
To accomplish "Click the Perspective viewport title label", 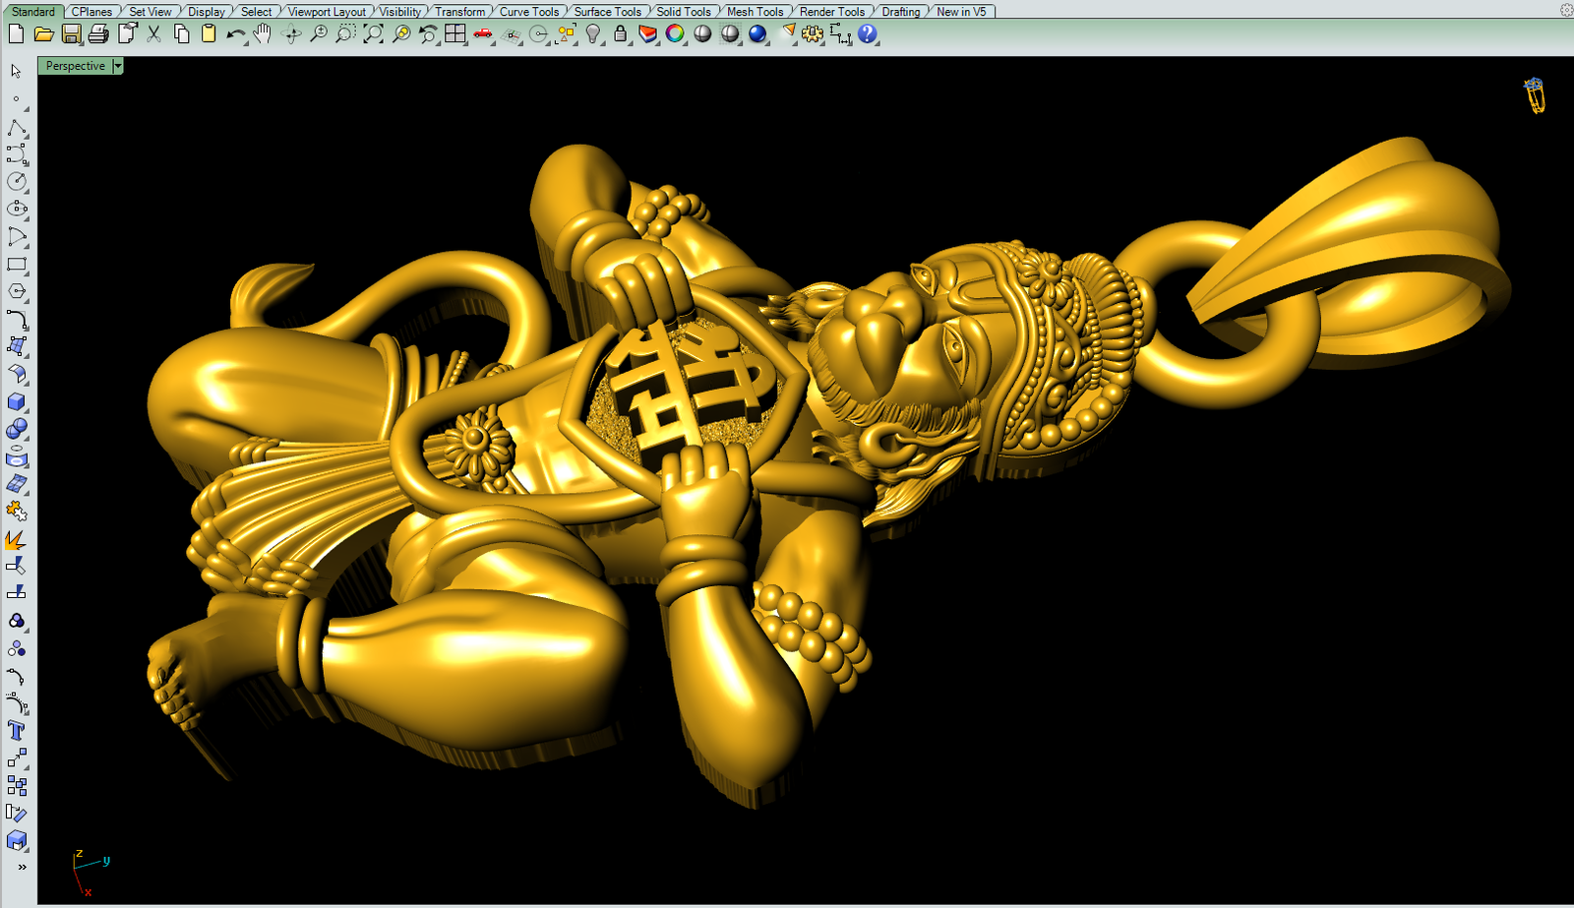I will click(x=75, y=66).
